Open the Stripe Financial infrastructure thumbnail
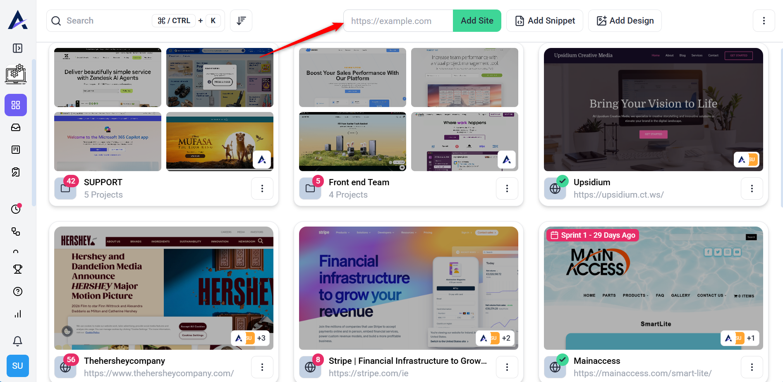 (x=409, y=288)
